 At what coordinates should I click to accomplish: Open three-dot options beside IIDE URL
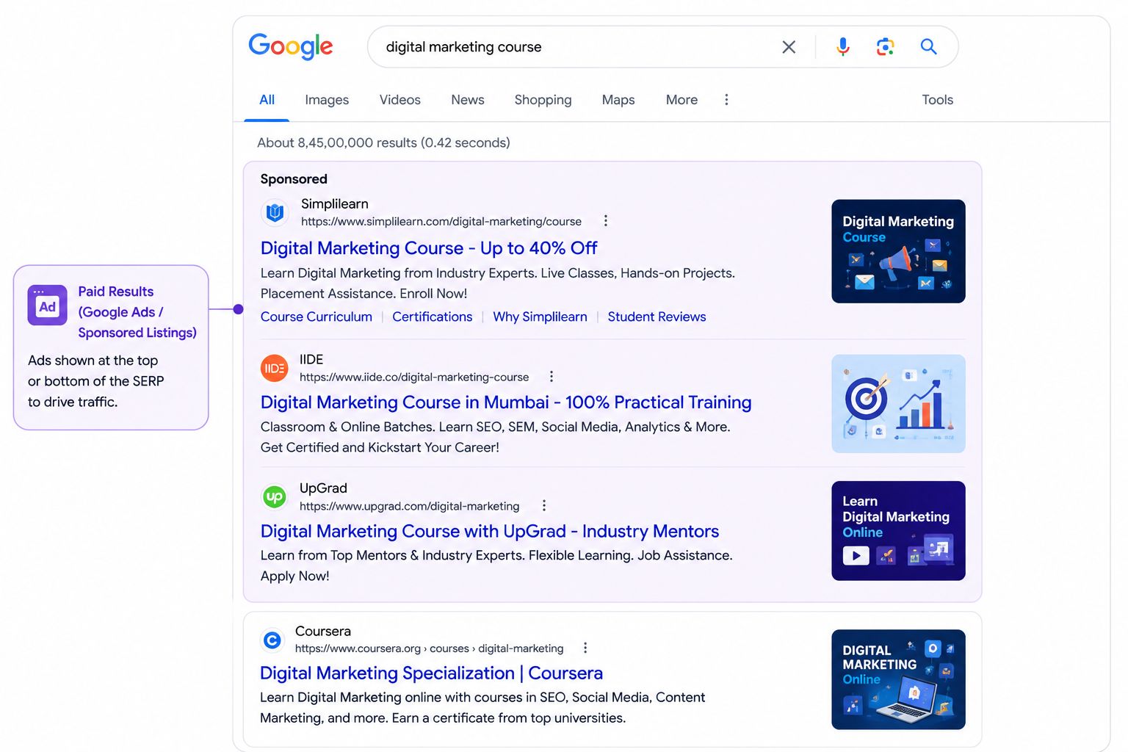tap(552, 377)
